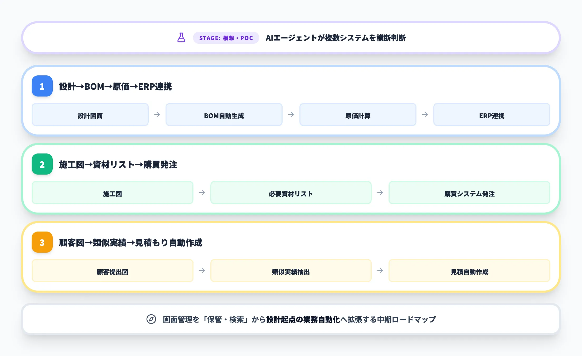Click the arrow between 設計図面 and BOM自動生成
This screenshot has height=356, width=582.
click(157, 114)
